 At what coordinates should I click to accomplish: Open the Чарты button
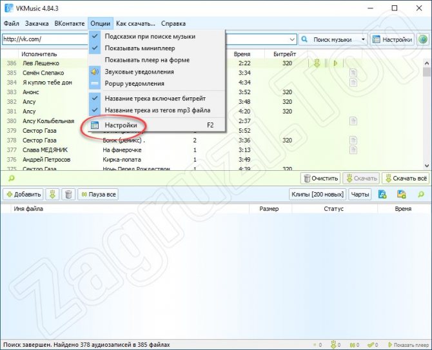pyautogui.click(x=360, y=195)
